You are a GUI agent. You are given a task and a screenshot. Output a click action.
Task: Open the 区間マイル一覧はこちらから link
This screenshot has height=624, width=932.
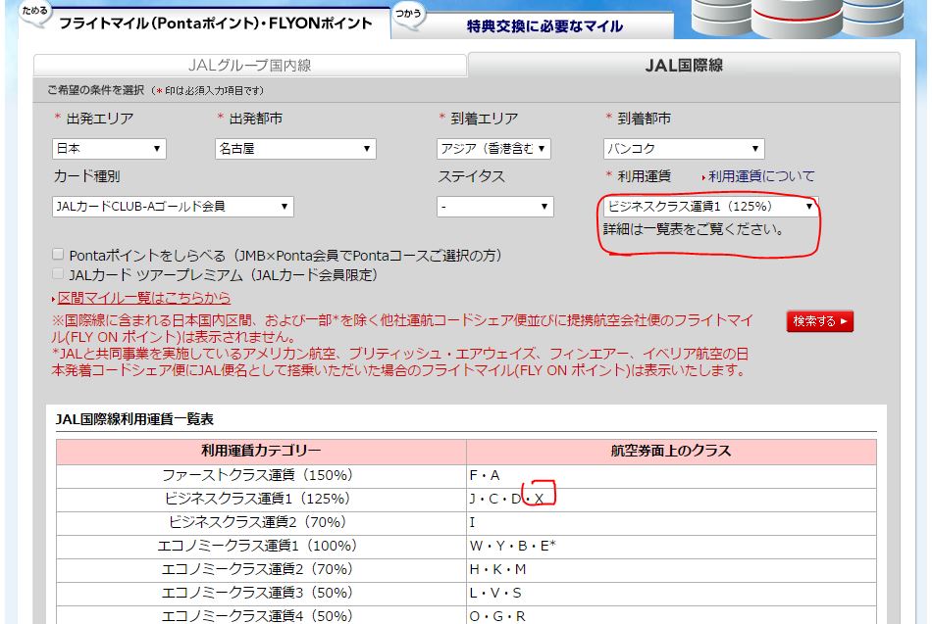(144, 298)
